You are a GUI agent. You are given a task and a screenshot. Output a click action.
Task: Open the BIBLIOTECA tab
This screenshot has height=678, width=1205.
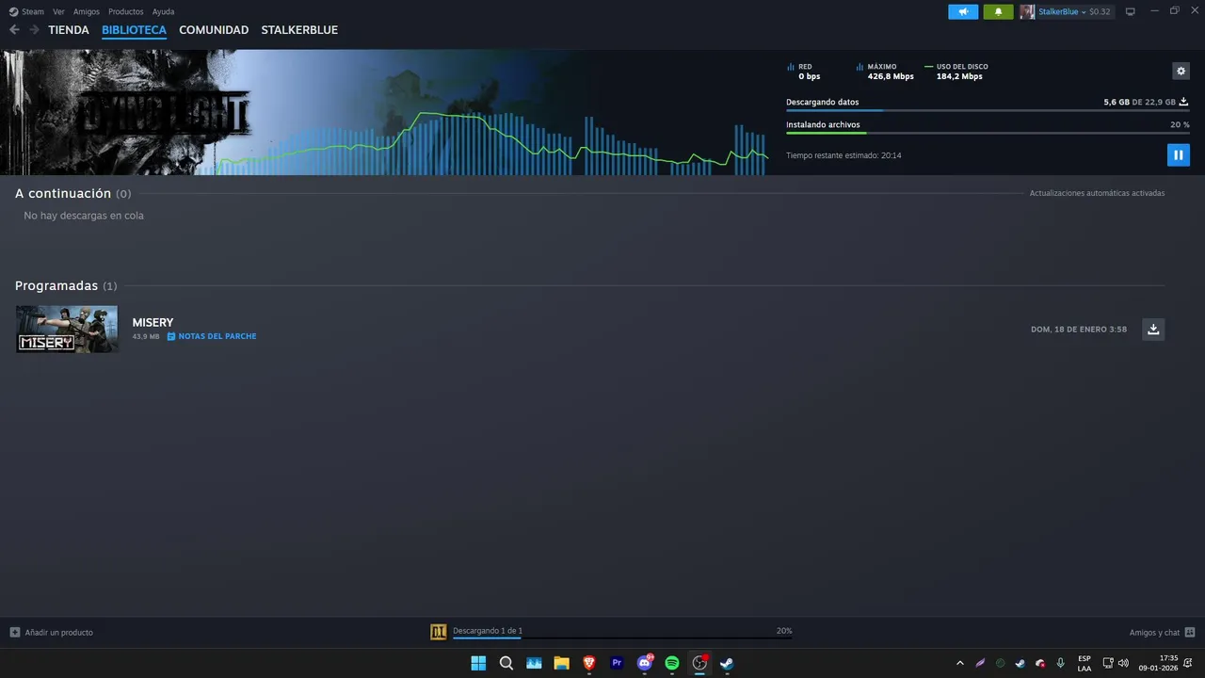[134, 30]
